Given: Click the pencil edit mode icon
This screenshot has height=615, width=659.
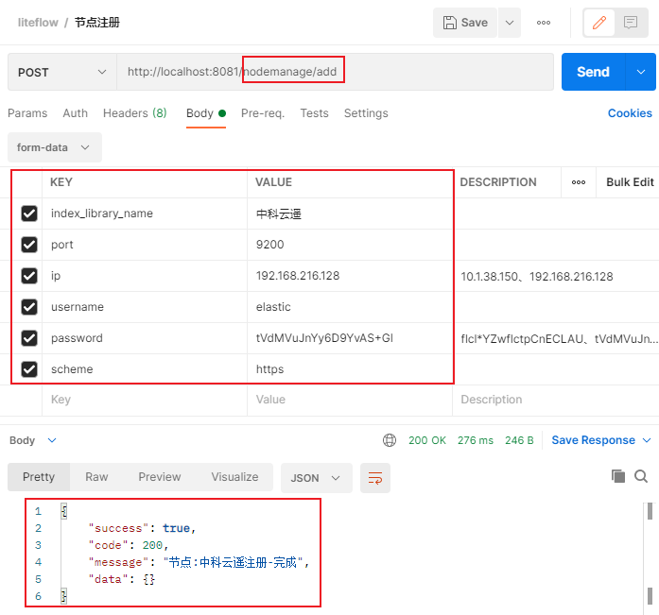Looking at the screenshot, I should [x=598, y=23].
